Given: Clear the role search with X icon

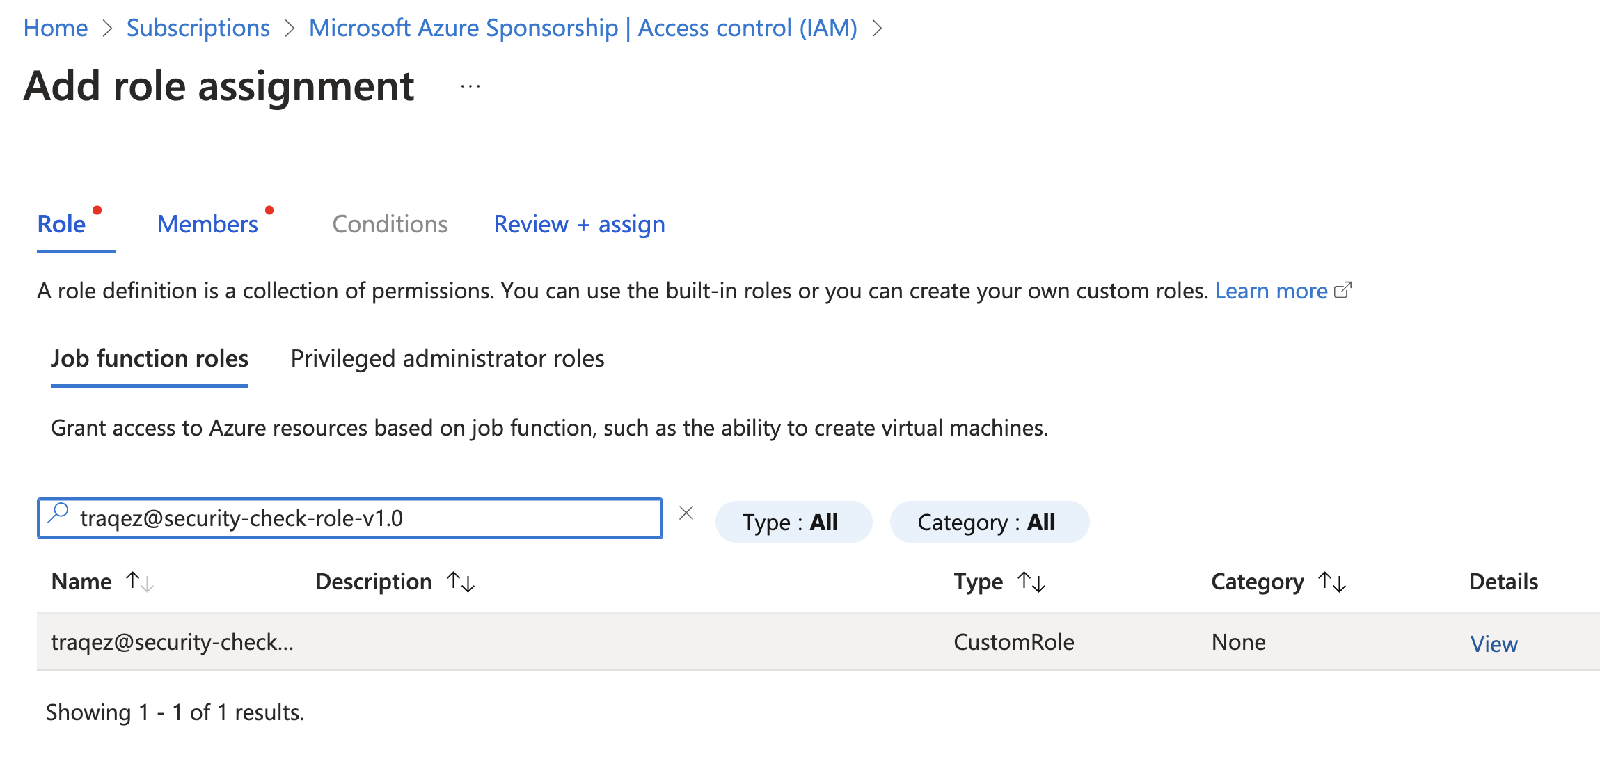Looking at the screenshot, I should [x=686, y=513].
